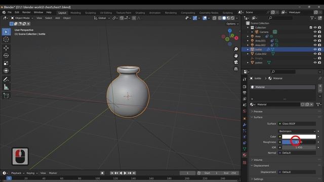Image resolution: width=324 pixels, height=182 pixels.
Task: Hide the potion object in viewport
Action: (315, 63)
